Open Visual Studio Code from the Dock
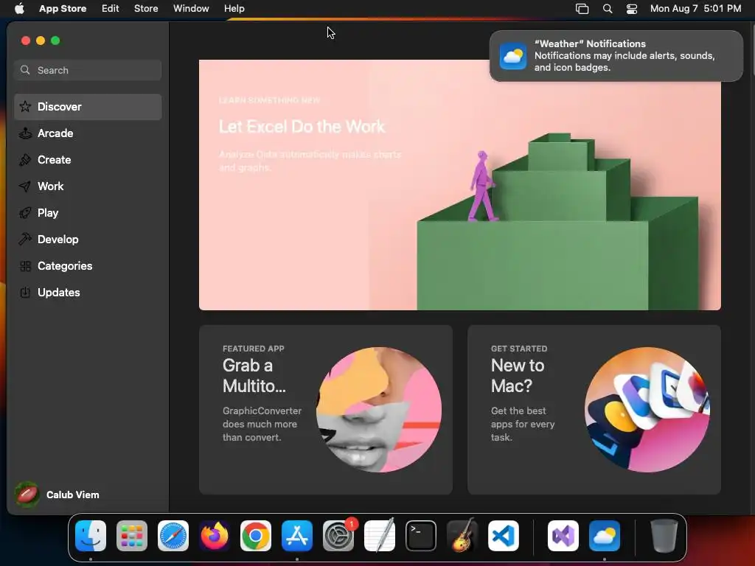 coord(504,536)
